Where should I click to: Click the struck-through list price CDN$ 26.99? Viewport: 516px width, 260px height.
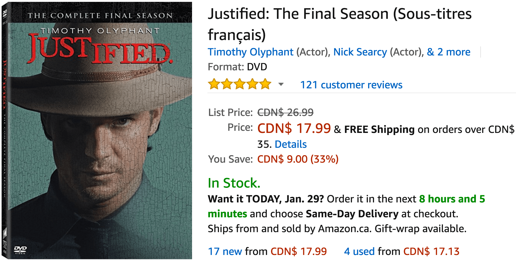coord(285,112)
